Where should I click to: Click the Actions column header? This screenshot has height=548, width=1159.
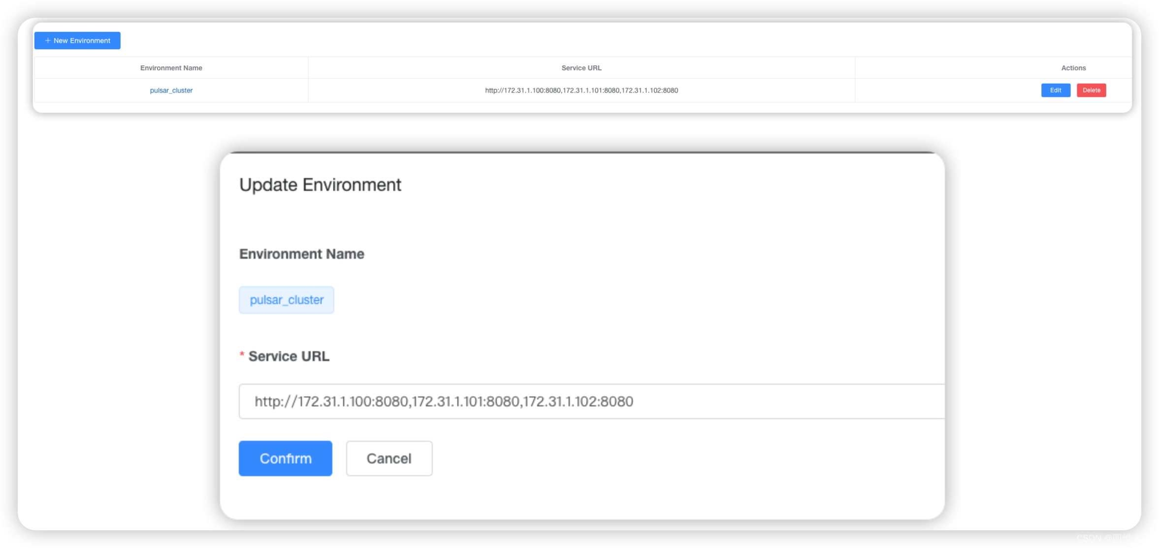[1073, 68]
